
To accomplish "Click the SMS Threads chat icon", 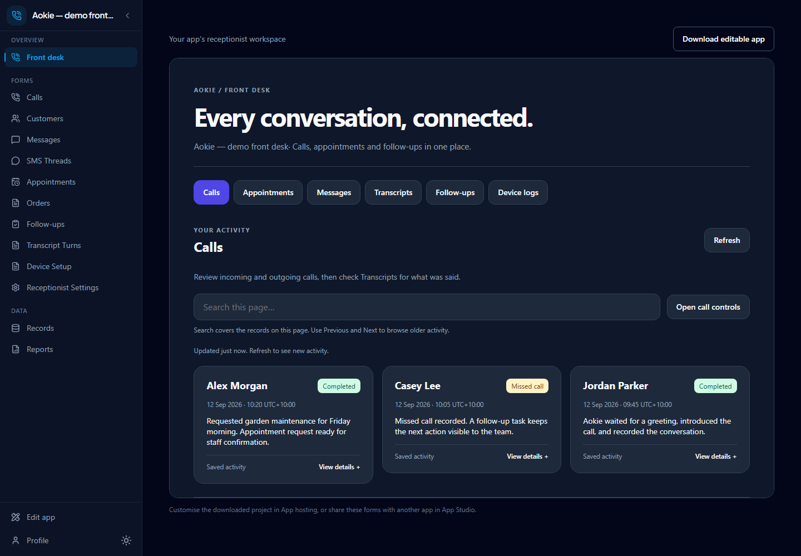I will tap(16, 161).
